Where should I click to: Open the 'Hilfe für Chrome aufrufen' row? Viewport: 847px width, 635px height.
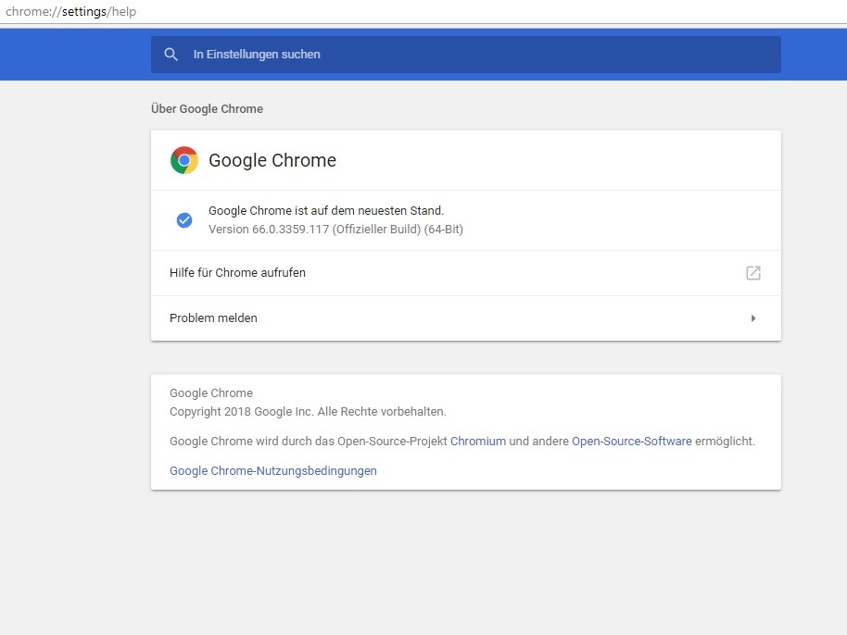pos(237,273)
